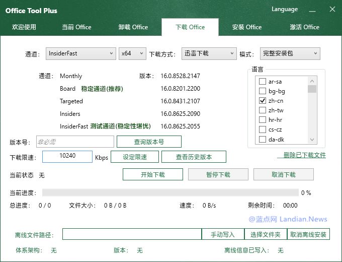Select the hr-hr language checkbox
The width and height of the screenshot is (342, 262).
tap(263, 120)
